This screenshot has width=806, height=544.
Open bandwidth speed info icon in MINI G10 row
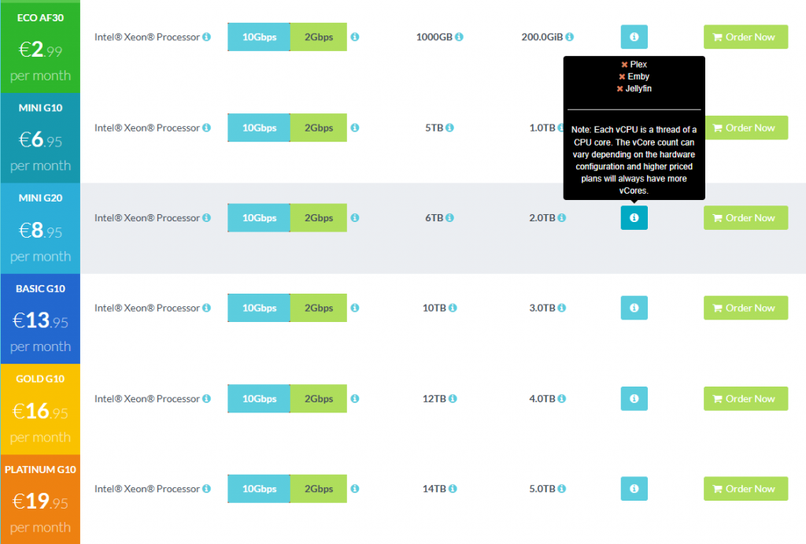(x=355, y=128)
